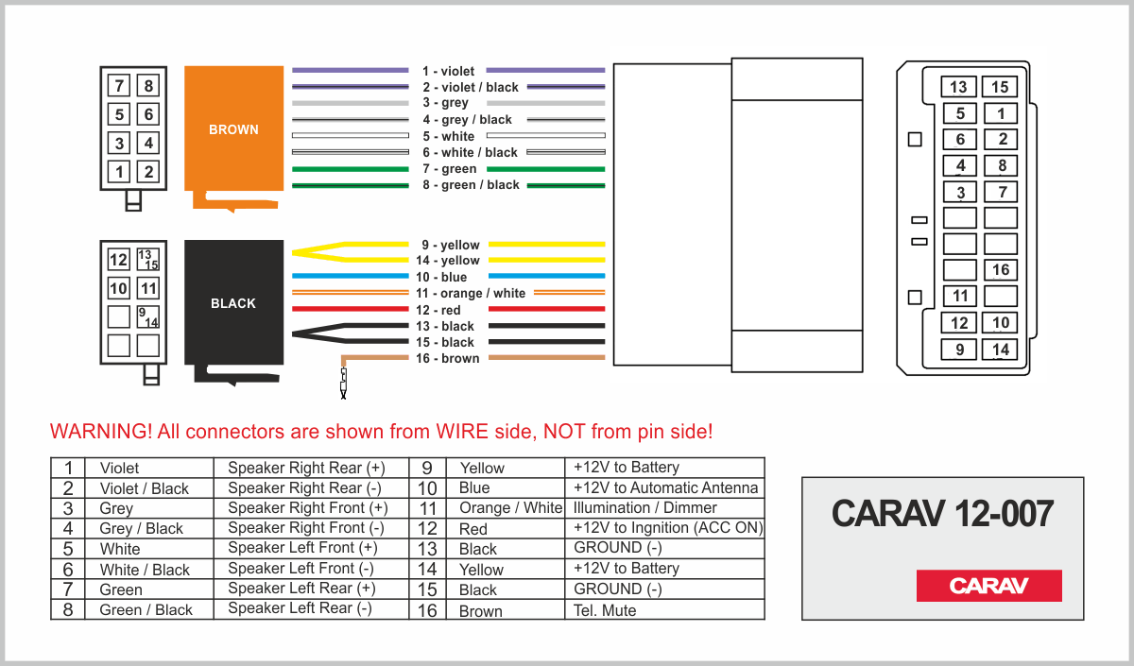Click the "Tel. Mute" table cell
This screenshot has height=666, width=1134.
point(605,610)
